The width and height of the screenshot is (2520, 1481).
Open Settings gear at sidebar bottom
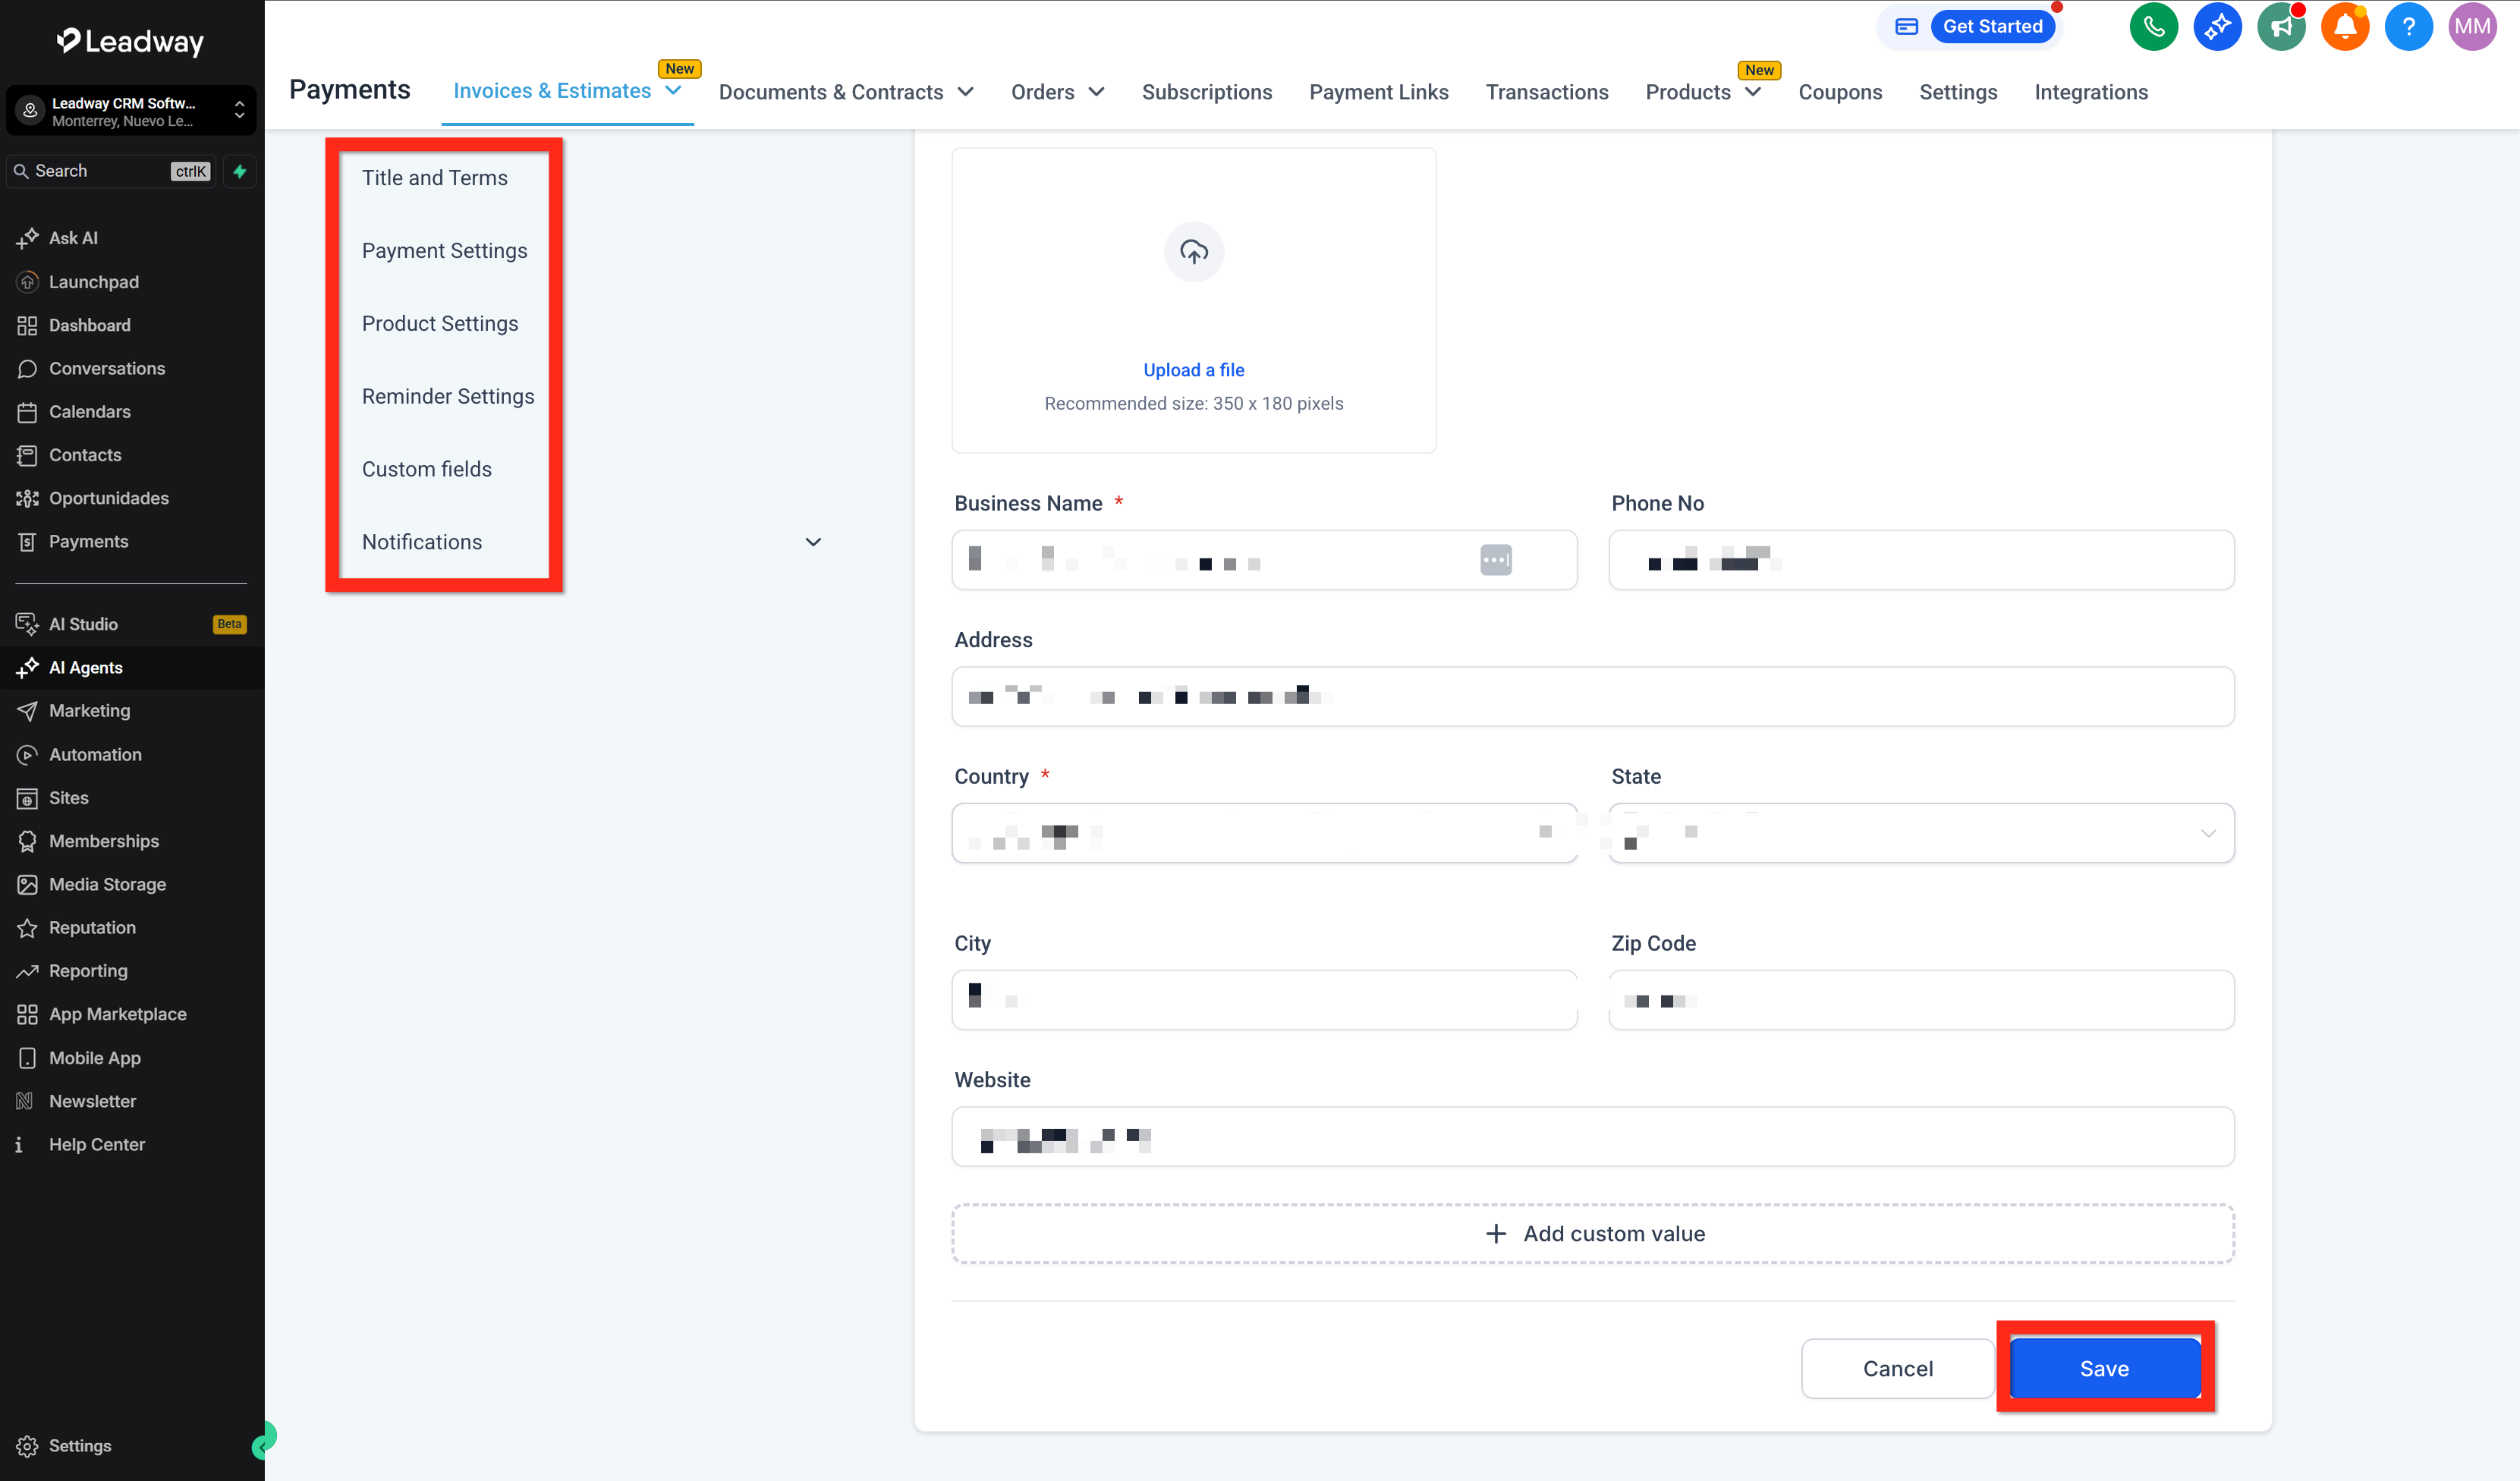click(64, 1446)
